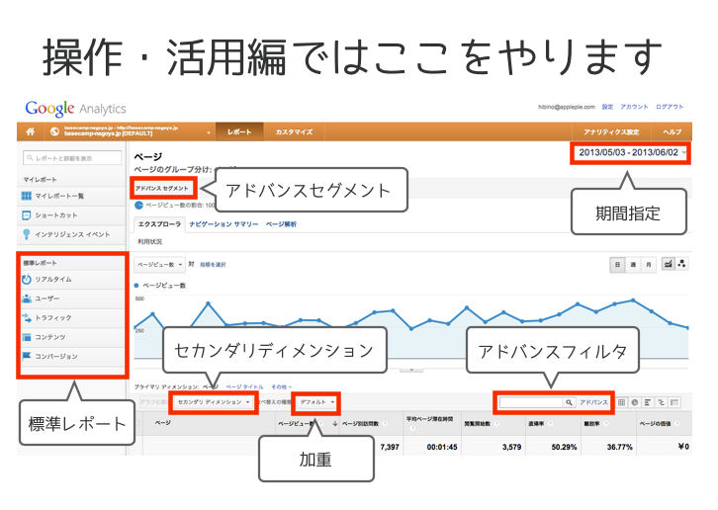Click the globe icon beside basecamp-nagoya.jp
Viewport: 718px width, 510px height.
(x=54, y=131)
